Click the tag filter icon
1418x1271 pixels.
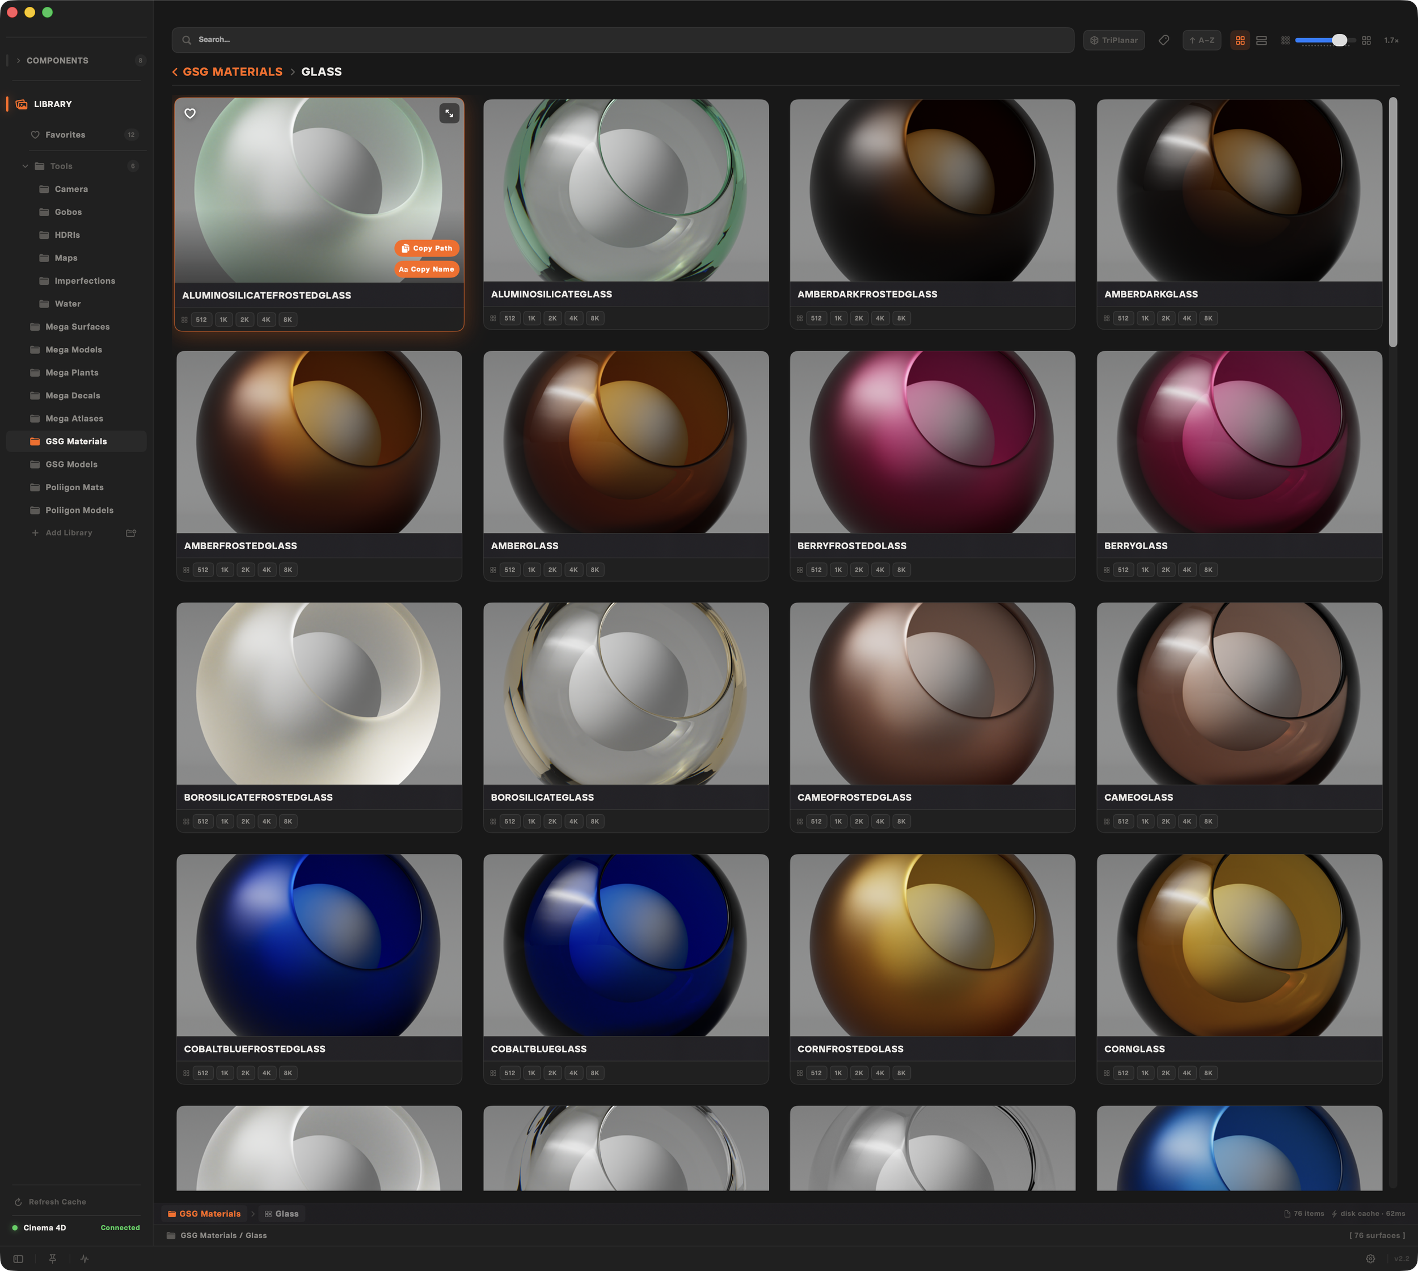1163,40
